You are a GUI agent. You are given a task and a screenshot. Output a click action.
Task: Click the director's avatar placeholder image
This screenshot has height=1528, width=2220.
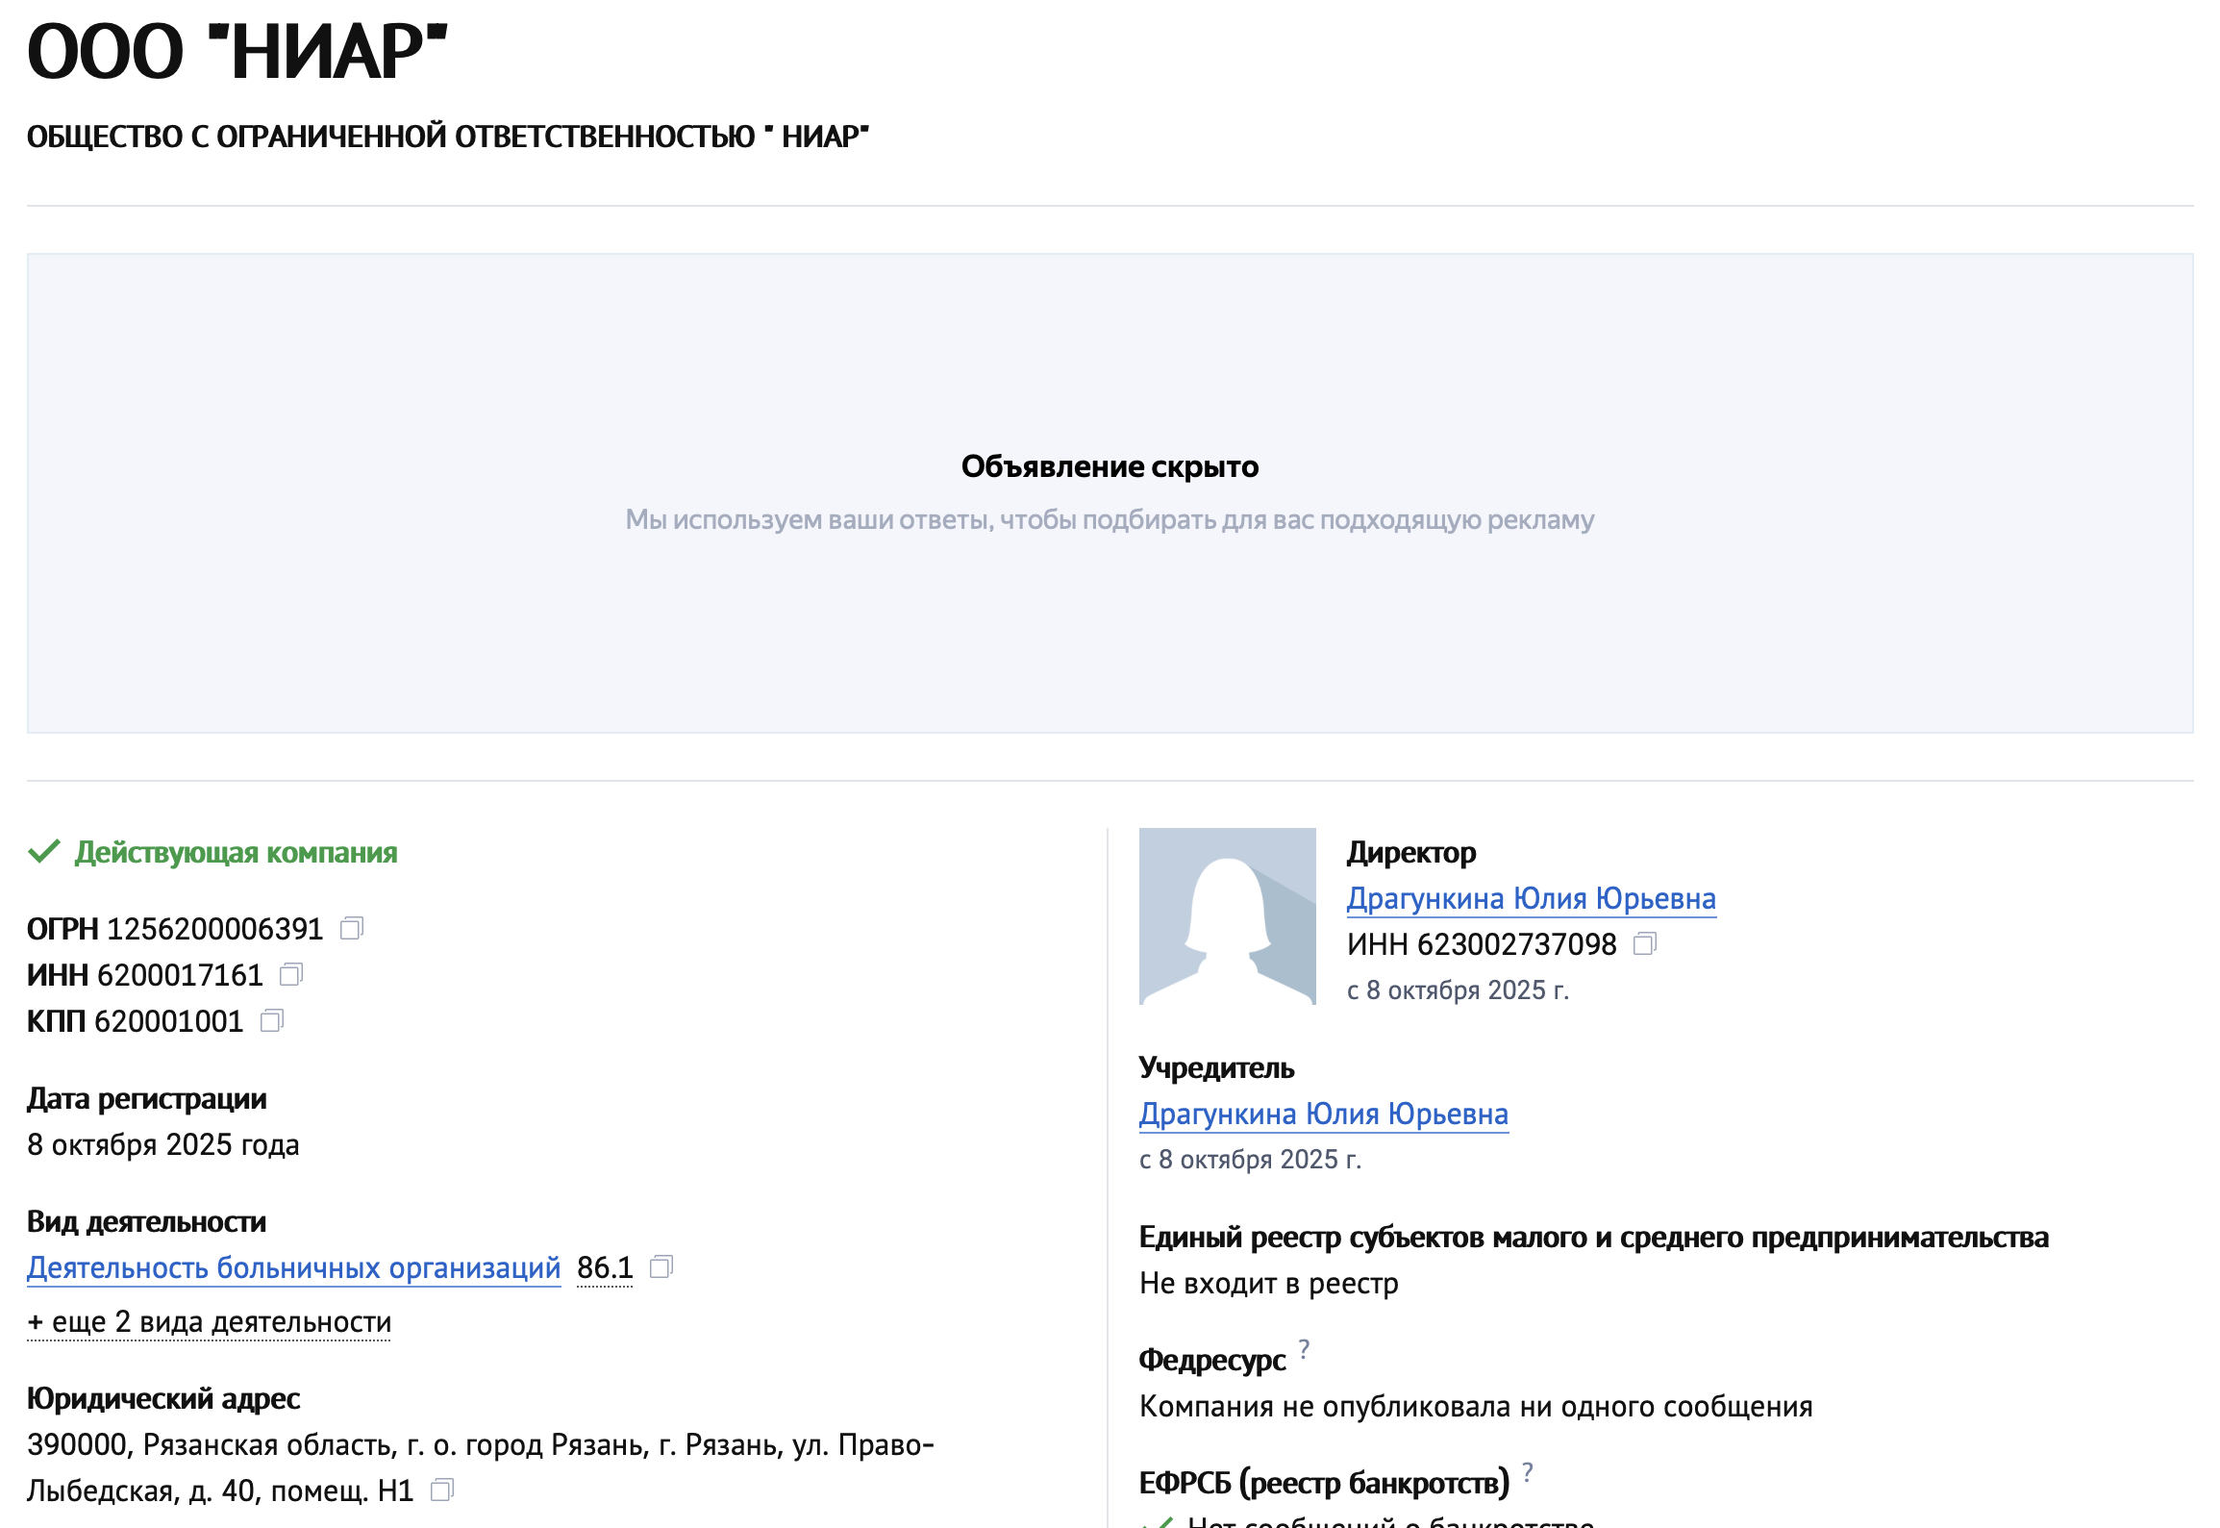[x=1227, y=915]
